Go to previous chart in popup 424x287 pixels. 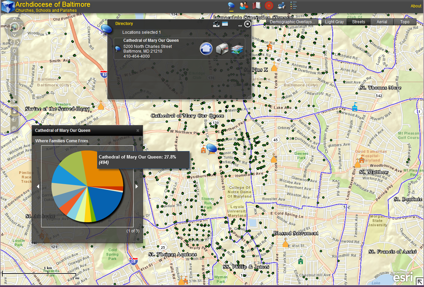pyautogui.click(x=38, y=186)
